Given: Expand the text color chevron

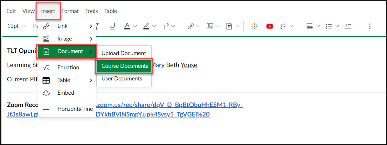Looking at the screenshot, I should click(x=135, y=26).
